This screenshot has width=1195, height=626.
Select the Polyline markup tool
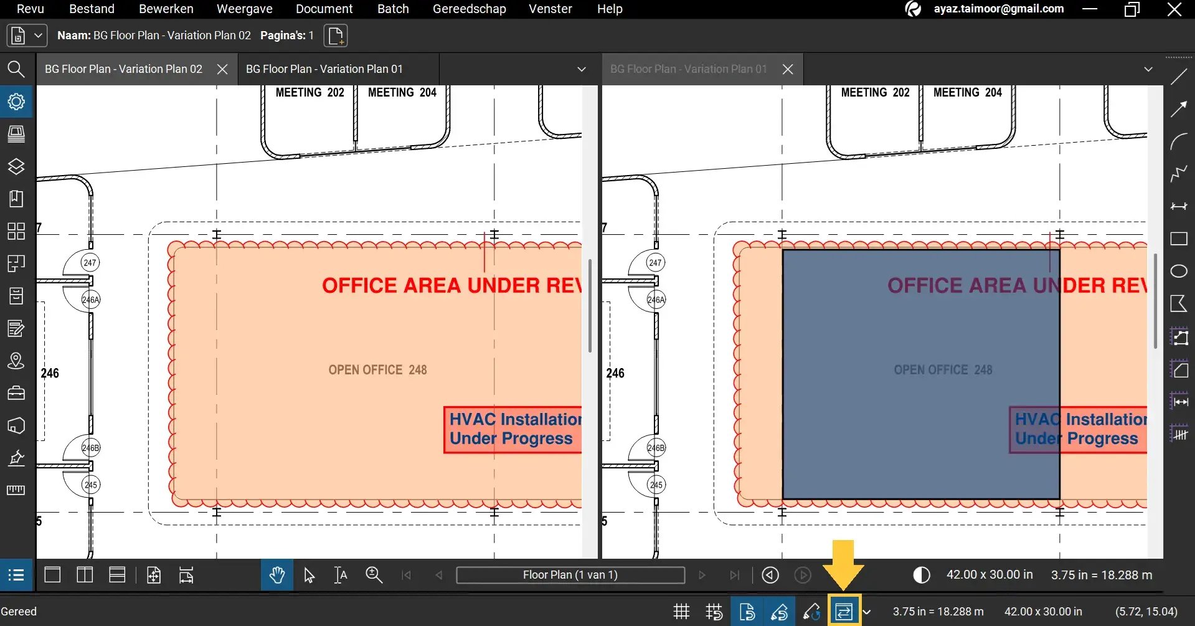coord(1179,174)
